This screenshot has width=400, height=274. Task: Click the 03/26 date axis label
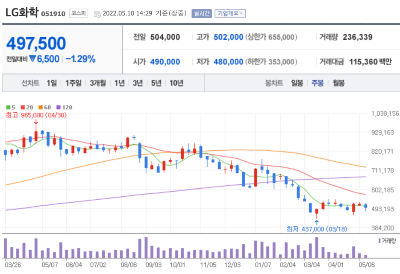[13, 265]
